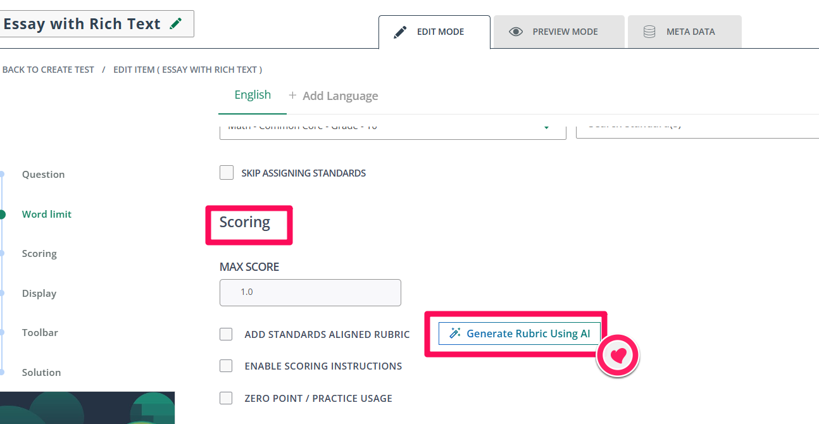This screenshot has height=424, width=819.
Task: Tick Enable Scoring Instructions checkbox
Action: point(226,366)
